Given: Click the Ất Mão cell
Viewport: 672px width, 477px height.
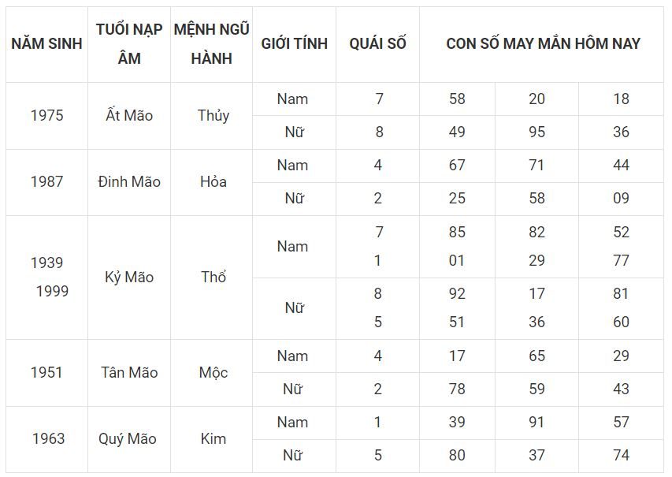Looking at the screenshot, I should pos(129,116).
